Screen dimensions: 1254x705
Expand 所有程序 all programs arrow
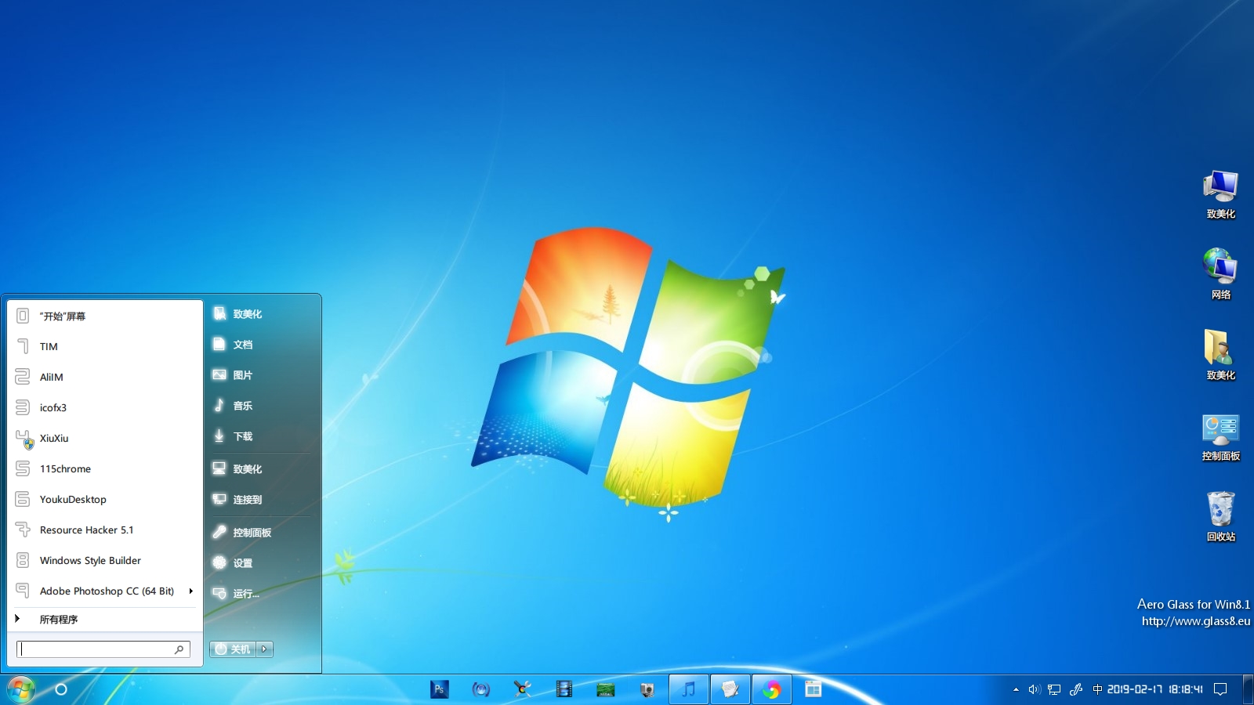[x=17, y=619]
